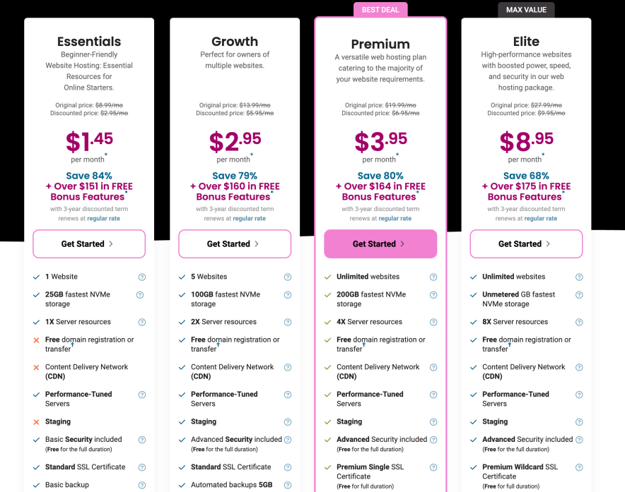This screenshot has width=625, height=492.
Task: Click help icon for Premium Performance-Tuned Servers
Action: (x=433, y=395)
